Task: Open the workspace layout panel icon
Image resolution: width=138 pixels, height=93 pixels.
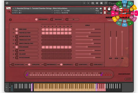Action: [x=101, y=3]
